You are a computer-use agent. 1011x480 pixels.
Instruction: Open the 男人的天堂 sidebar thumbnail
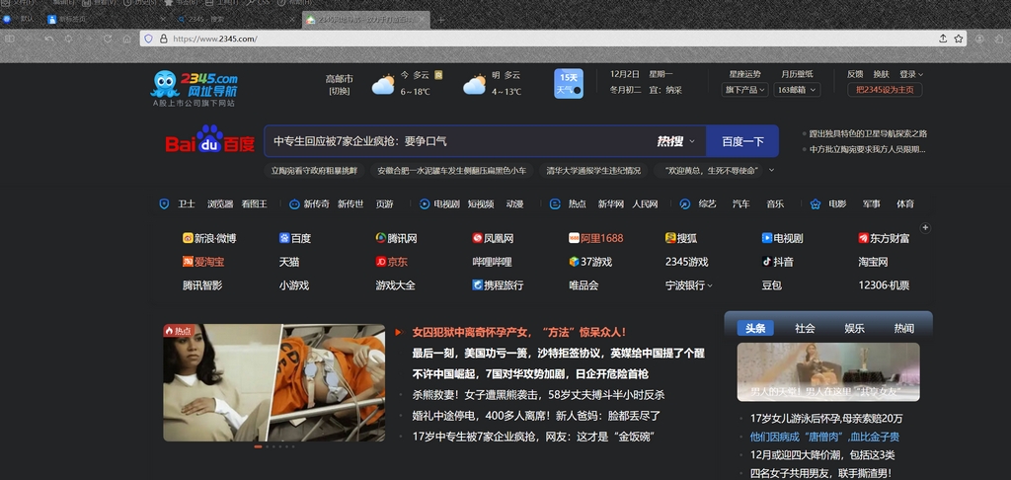point(828,371)
